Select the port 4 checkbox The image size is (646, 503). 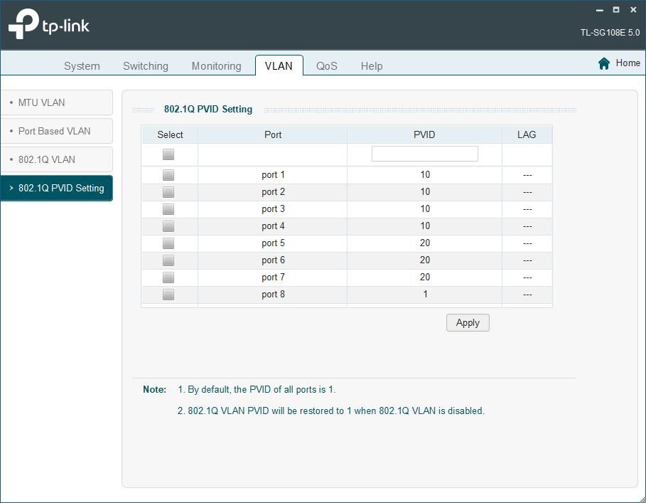pyautogui.click(x=168, y=226)
